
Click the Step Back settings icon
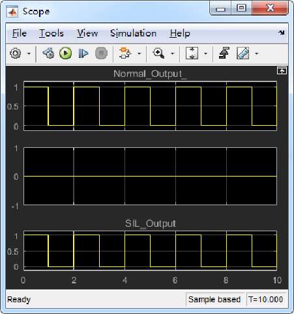48,53
